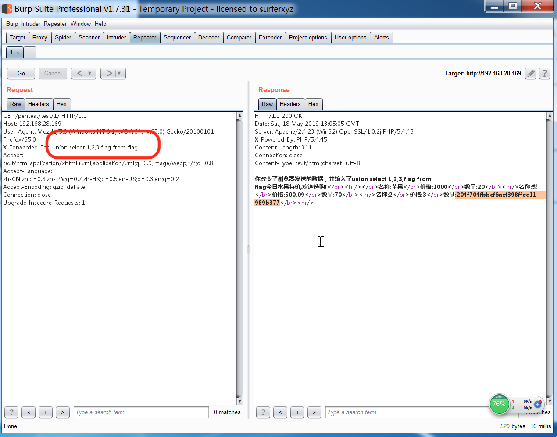Select the Request Raw tab
Viewport: 557px width, 437px height.
coord(16,104)
